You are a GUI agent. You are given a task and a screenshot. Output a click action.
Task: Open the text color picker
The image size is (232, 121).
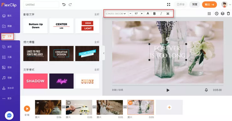point(148,13)
